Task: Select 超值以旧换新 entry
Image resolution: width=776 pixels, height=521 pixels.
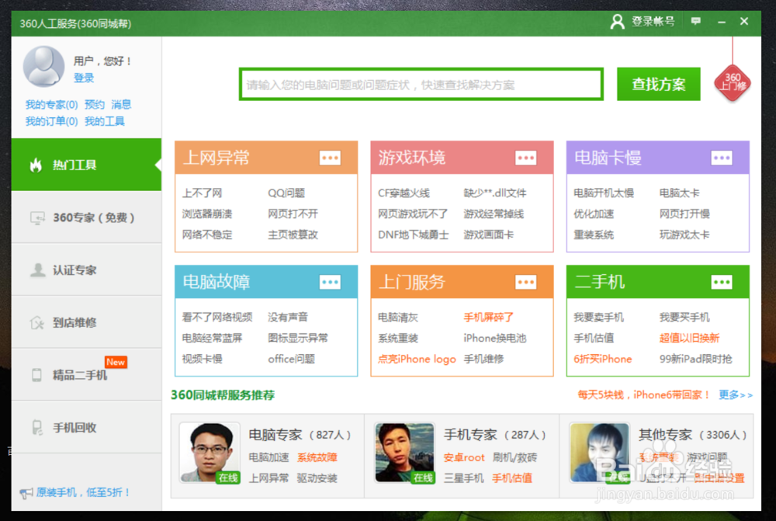Action: 689,339
